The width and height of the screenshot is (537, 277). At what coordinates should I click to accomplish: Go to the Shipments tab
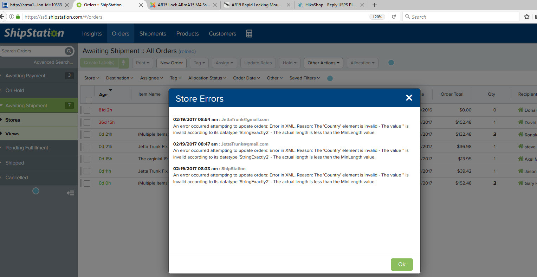[153, 33]
